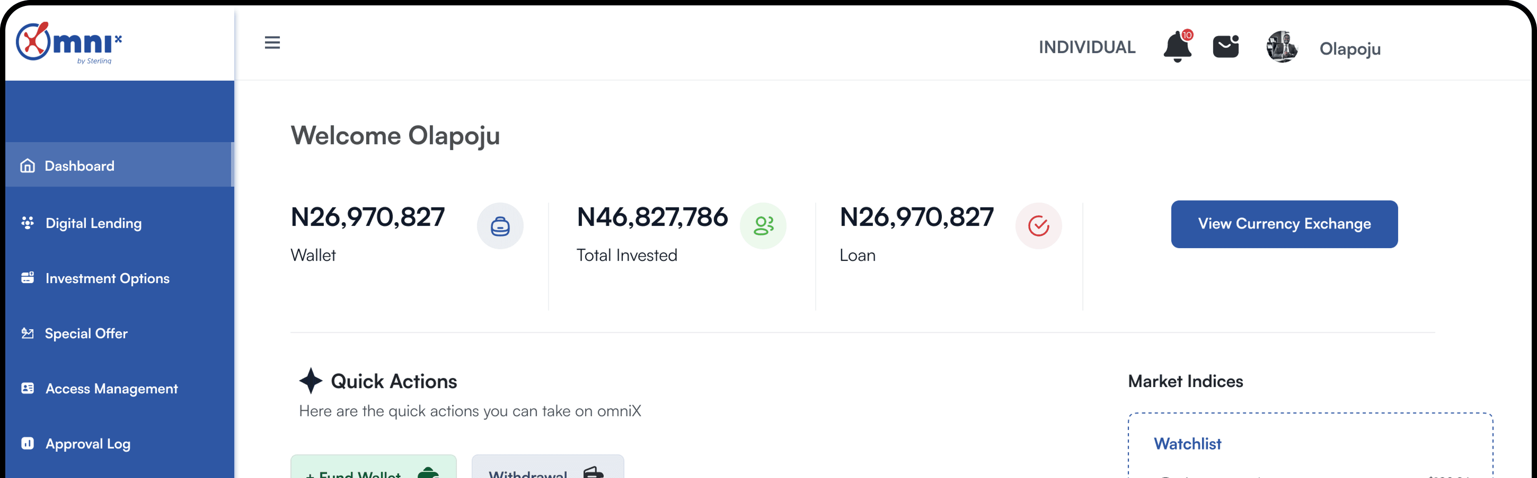The width and height of the screenshot is (1537, 478).
Task: Click the Access Management sidebar icon
Action: coord(28,388)
